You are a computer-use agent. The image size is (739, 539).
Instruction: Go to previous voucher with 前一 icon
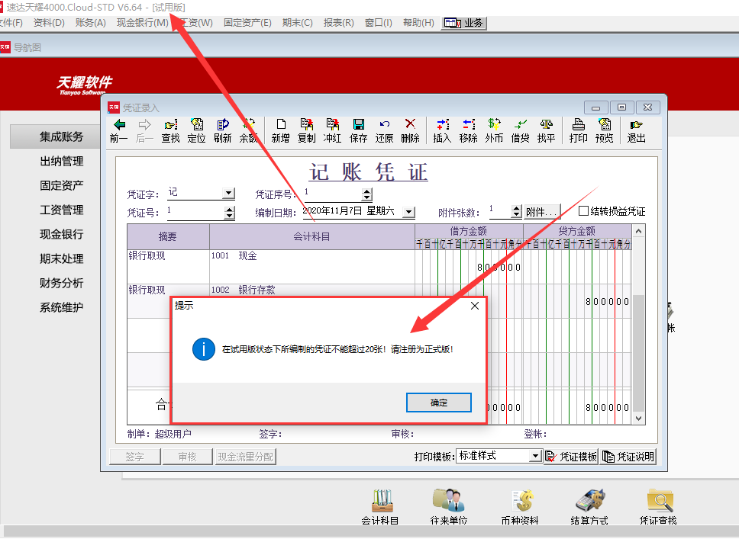tap(119, 131)
